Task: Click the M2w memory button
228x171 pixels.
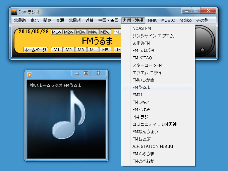Action: click(x=69, y=32)
